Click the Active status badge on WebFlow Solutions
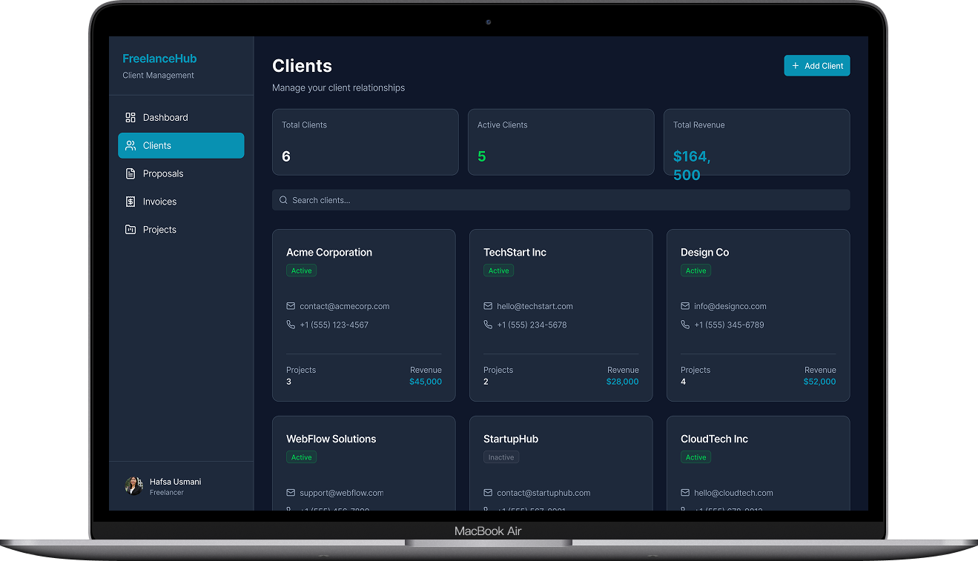Screen dimensions: 978x561 [x=301, y=457]
